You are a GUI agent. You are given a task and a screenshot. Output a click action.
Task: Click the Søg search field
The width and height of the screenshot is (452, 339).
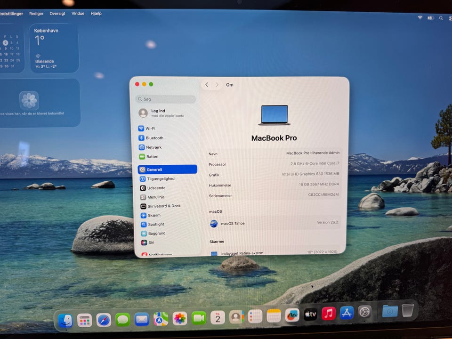point(166,99)
